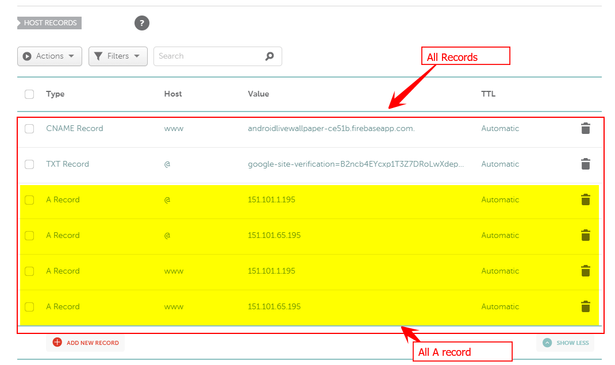Check the box for A Record www 151.101.1.195
The width and height of the screenshot is (615, 365).
click(29, 271)
